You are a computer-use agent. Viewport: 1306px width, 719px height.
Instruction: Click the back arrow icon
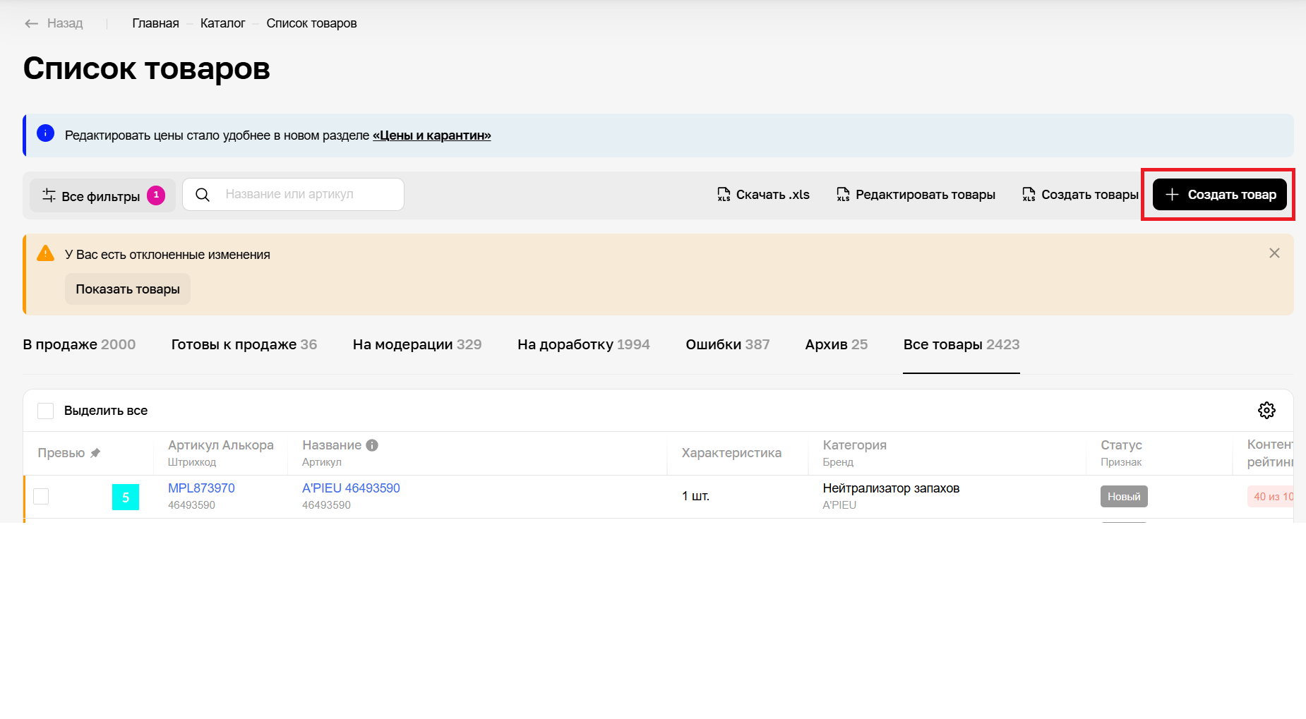pos(31,23)
